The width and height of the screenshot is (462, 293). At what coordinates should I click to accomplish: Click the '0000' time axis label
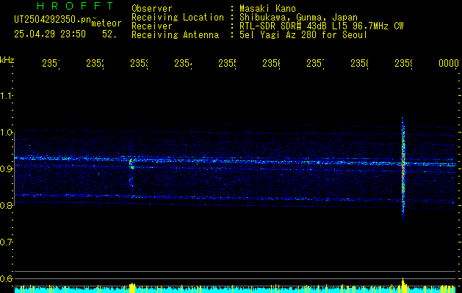click(x=449, y=63)
